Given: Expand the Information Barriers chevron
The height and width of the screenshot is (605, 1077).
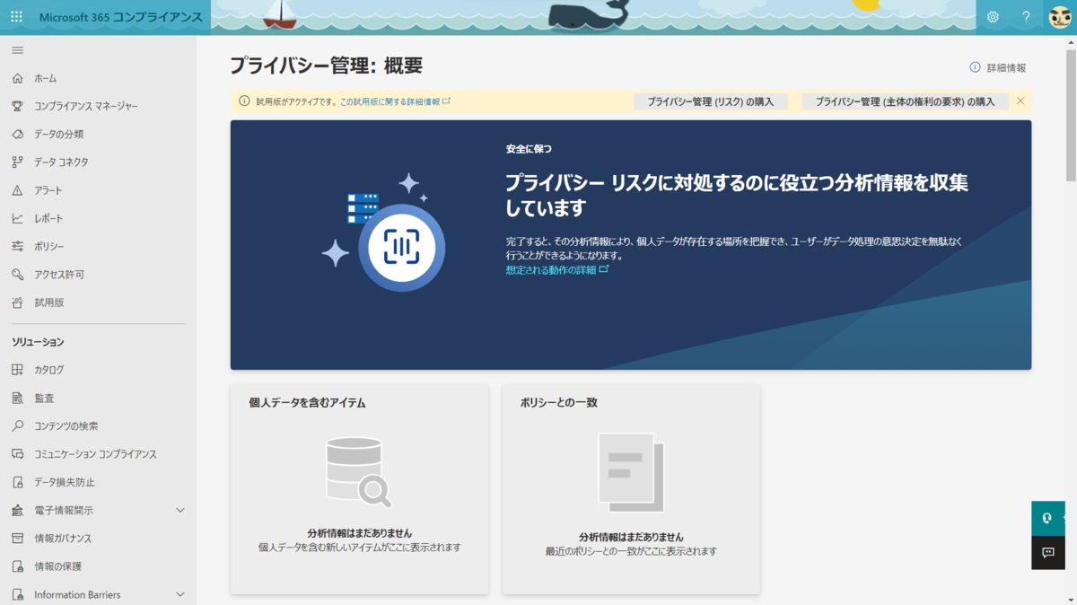Looking at the screenshot, I should (180, 594).
